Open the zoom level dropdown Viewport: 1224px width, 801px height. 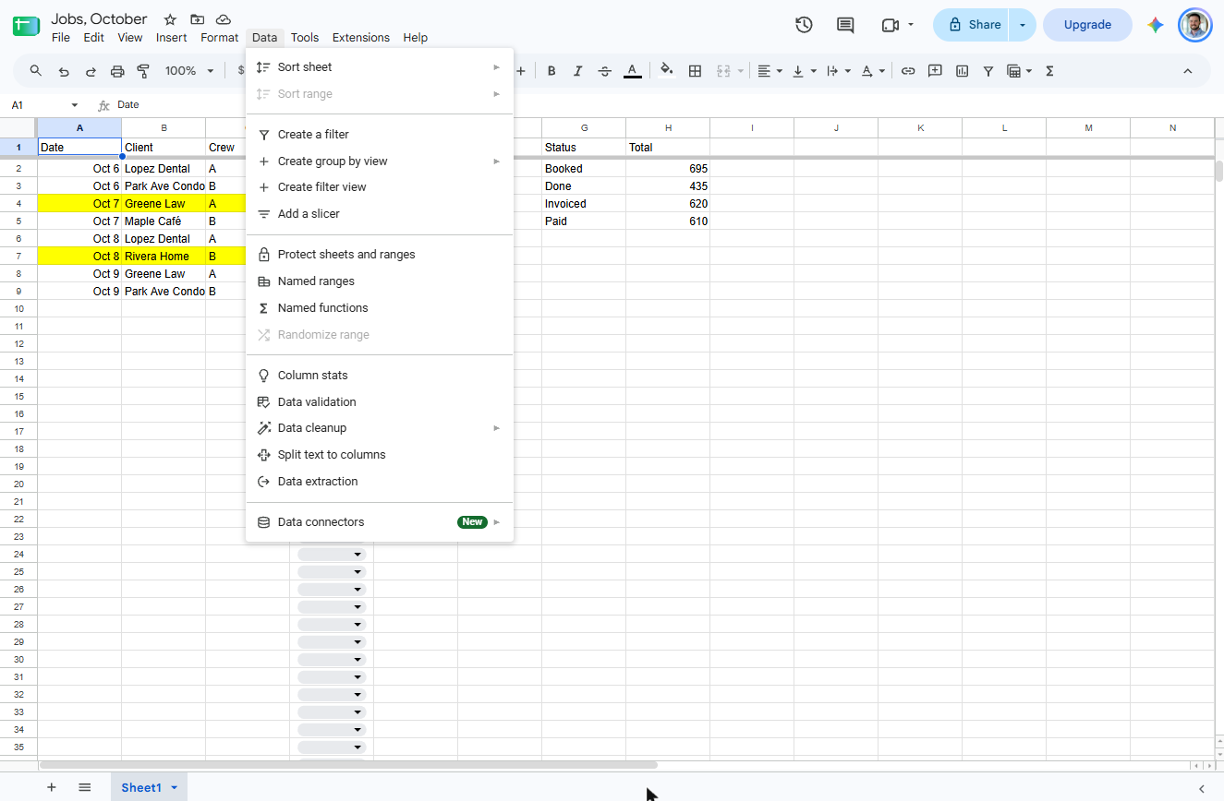189,71
